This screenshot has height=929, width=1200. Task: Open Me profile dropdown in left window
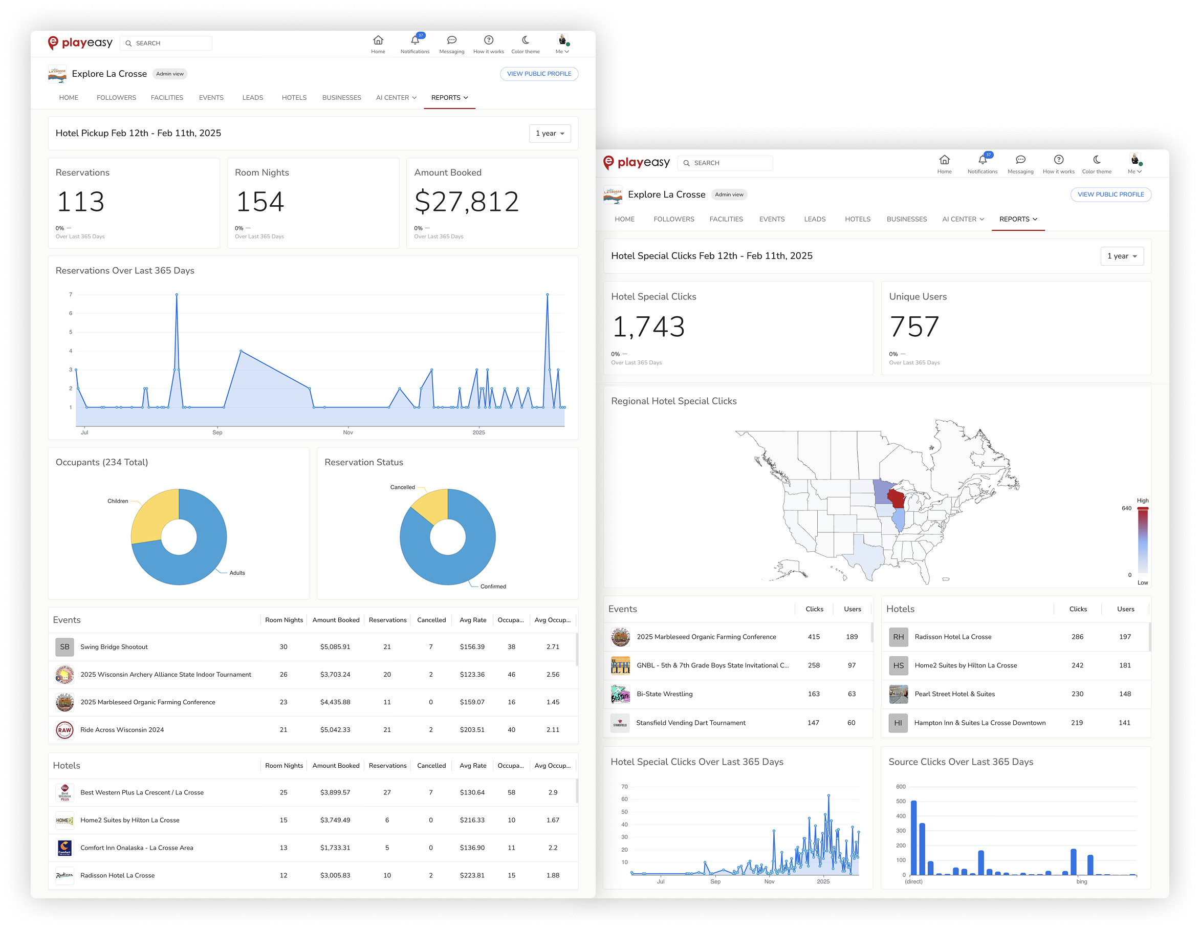(562, 44)
